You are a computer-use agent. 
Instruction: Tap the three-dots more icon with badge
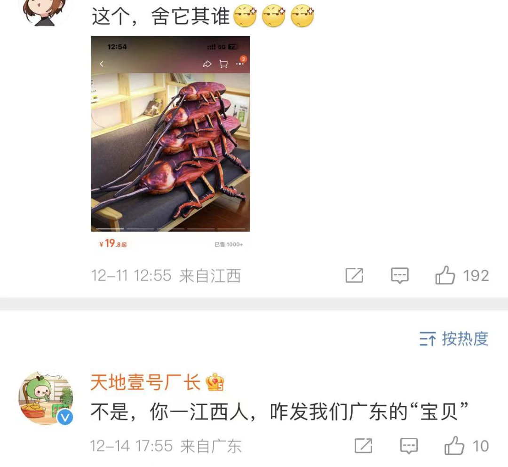click(241, 62)
